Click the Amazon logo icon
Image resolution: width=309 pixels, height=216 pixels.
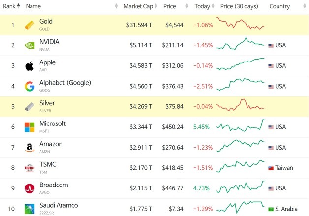30,148
